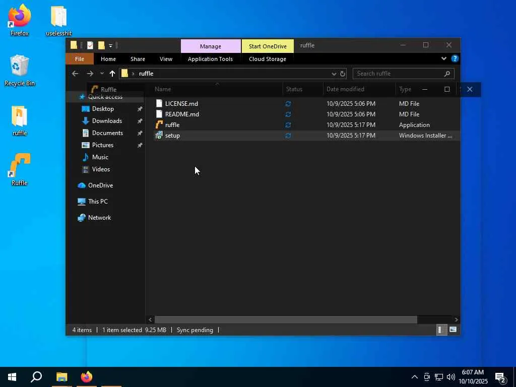Expand the ribbon with the chevron
This screenshot has width=516, height=387.
point(443,58)
